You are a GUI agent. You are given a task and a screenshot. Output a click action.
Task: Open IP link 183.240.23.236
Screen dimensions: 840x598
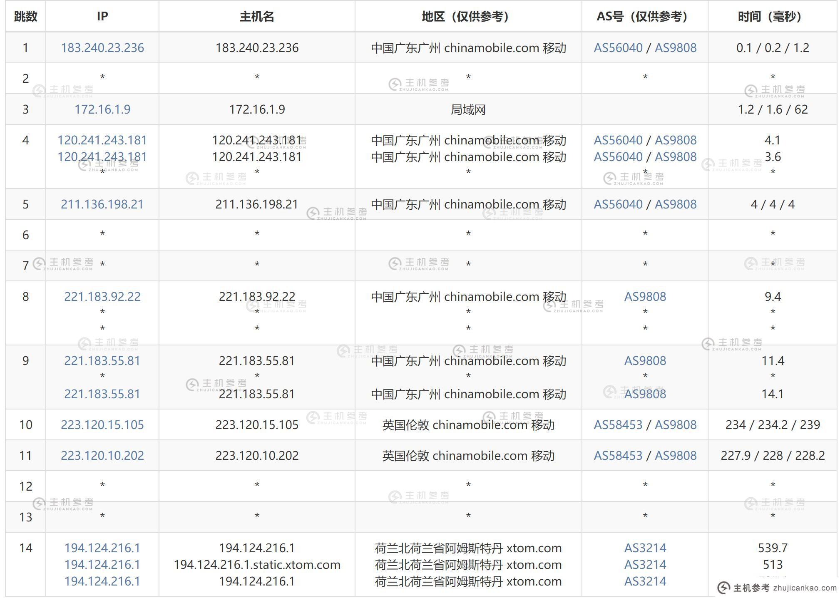point(102,48)
